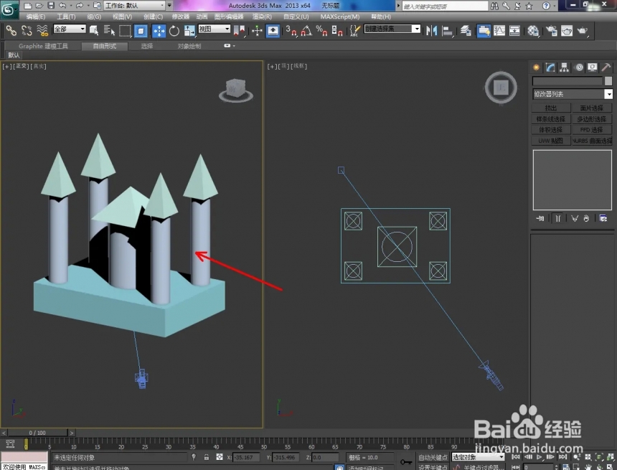Select the Select and Link chain tool

(11, 30)
